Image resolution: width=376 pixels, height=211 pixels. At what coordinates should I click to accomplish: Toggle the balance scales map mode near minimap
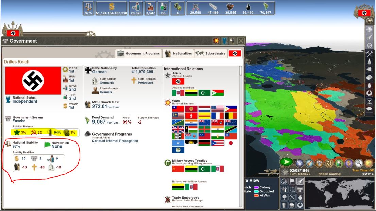(292, 189)
